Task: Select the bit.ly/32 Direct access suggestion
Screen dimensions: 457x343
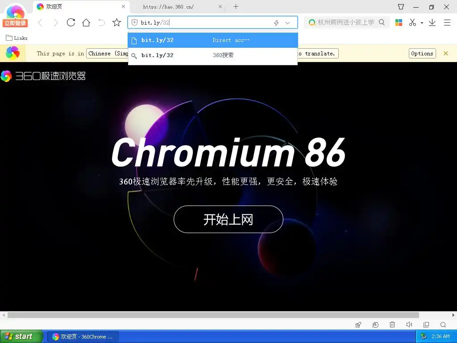Action: coord(213,40)
